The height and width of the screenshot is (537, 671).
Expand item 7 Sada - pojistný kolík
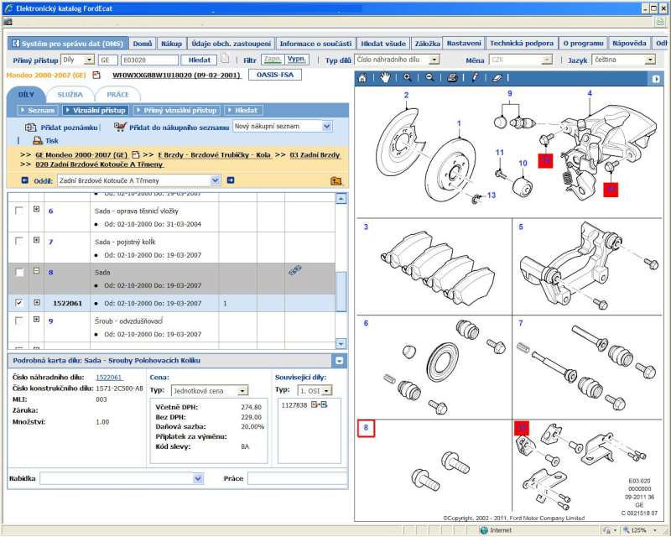(36, 241)
